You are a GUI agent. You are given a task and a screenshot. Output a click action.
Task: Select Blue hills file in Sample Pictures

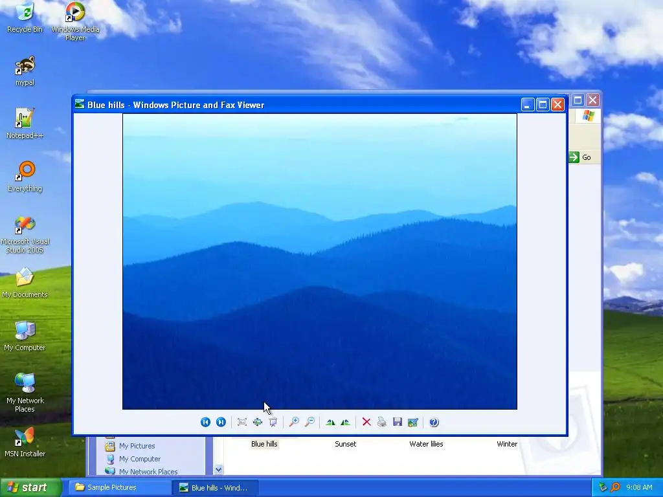264,444
